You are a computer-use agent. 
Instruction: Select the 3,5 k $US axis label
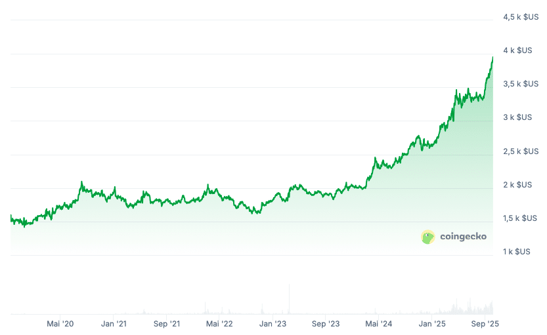pyautogui.click(x=521, y=84)
